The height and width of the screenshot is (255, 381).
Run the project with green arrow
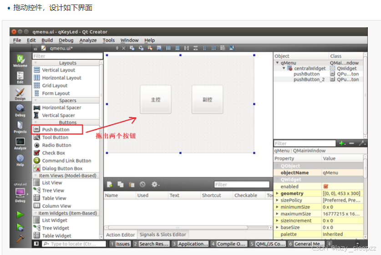[20, 214]
